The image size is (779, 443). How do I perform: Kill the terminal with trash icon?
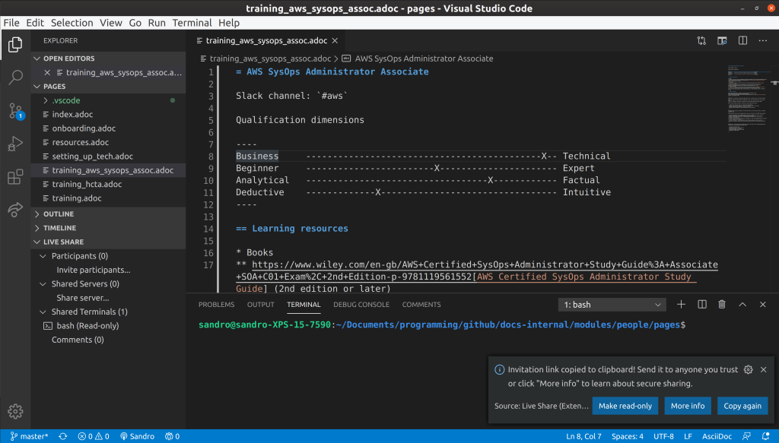722,305
